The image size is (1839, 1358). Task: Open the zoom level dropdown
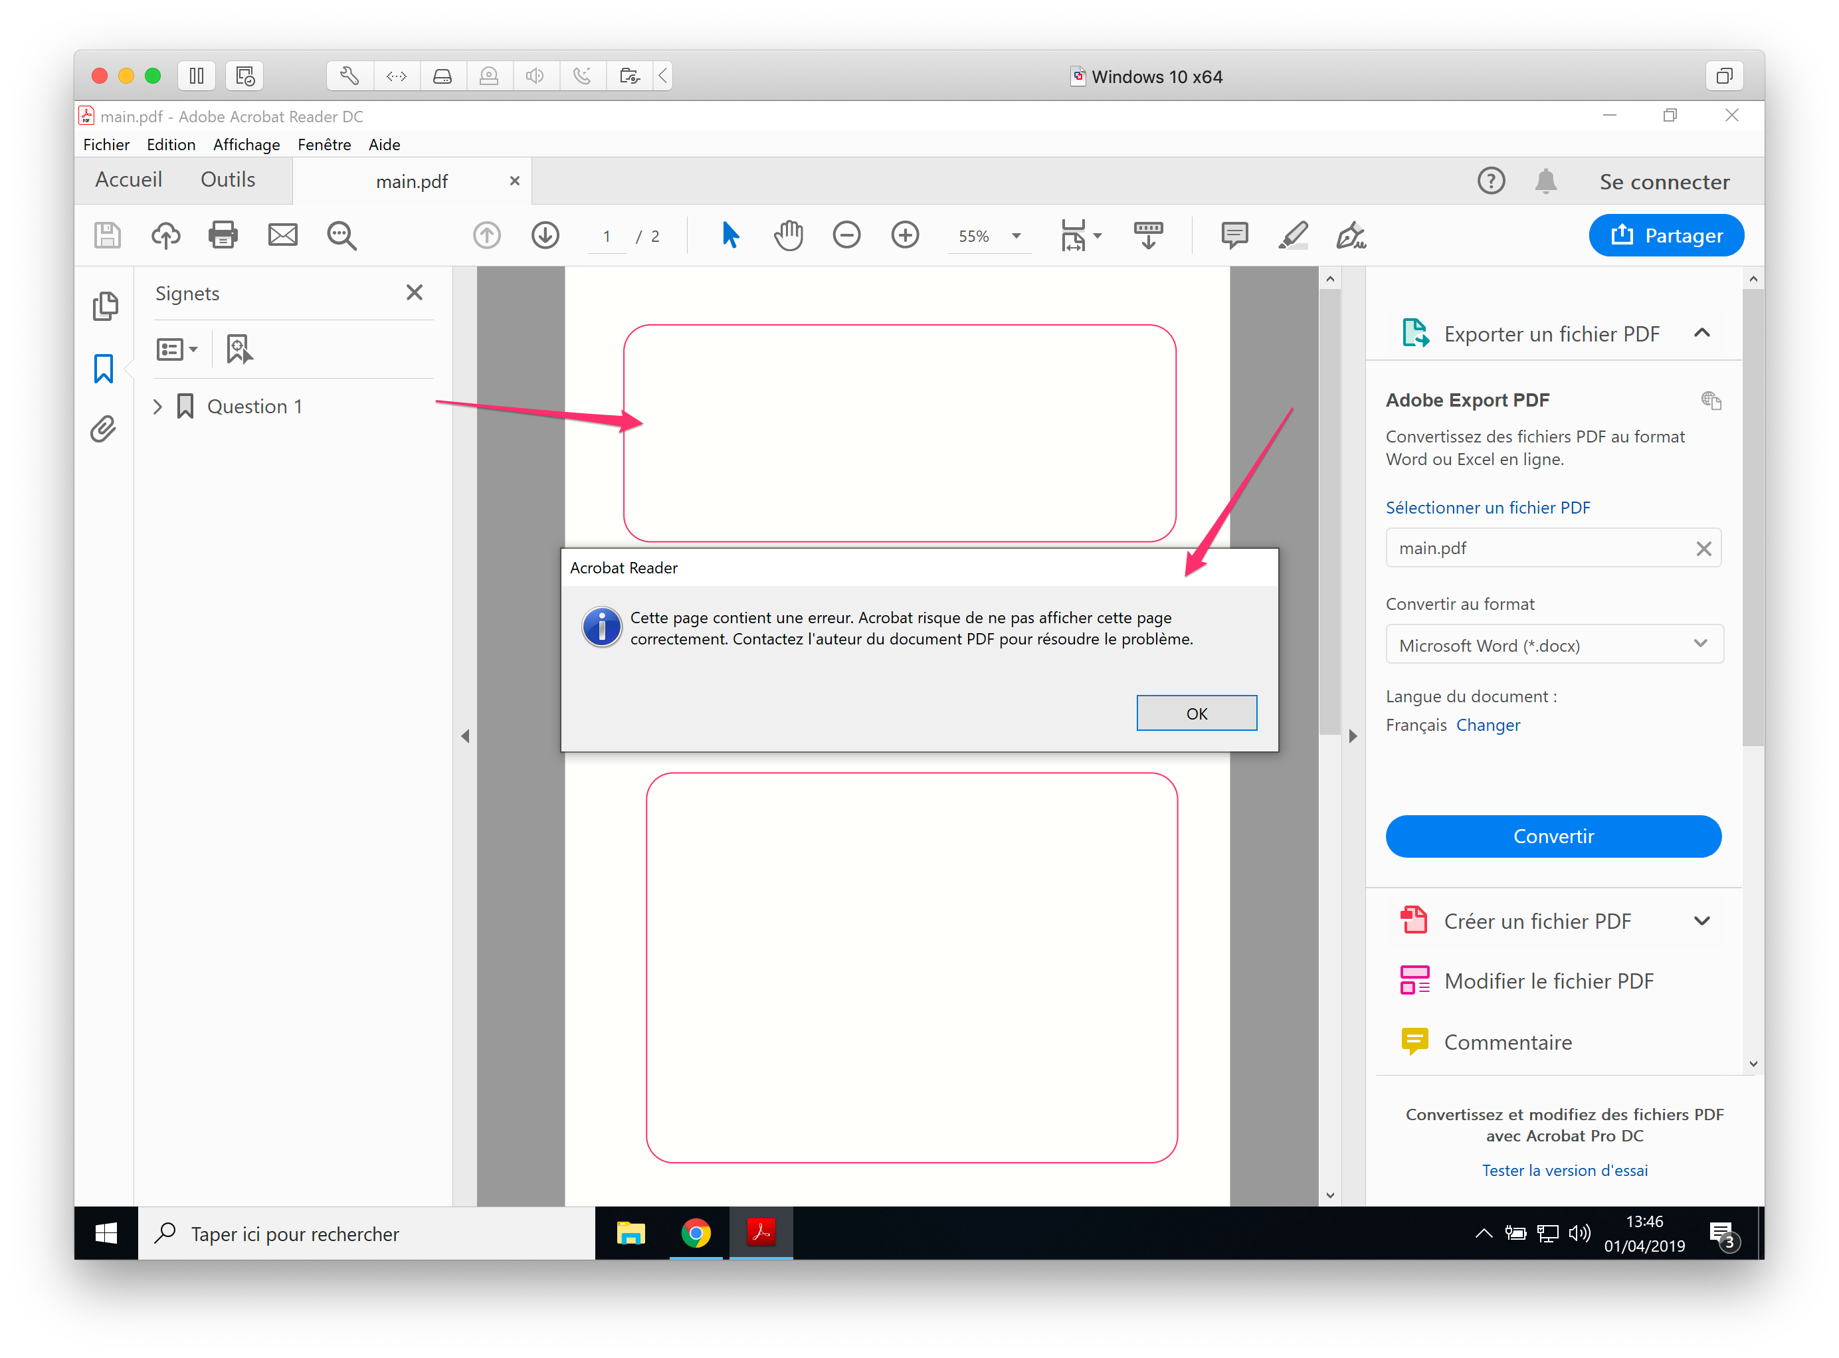click(x=1016, y=236)
